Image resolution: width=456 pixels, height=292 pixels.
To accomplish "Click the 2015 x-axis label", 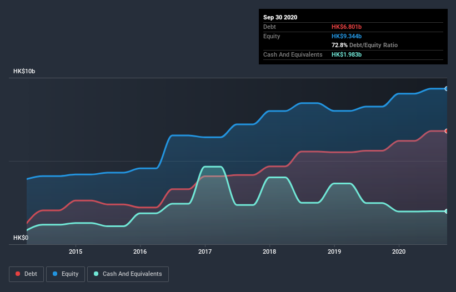I will coord(76,251).
